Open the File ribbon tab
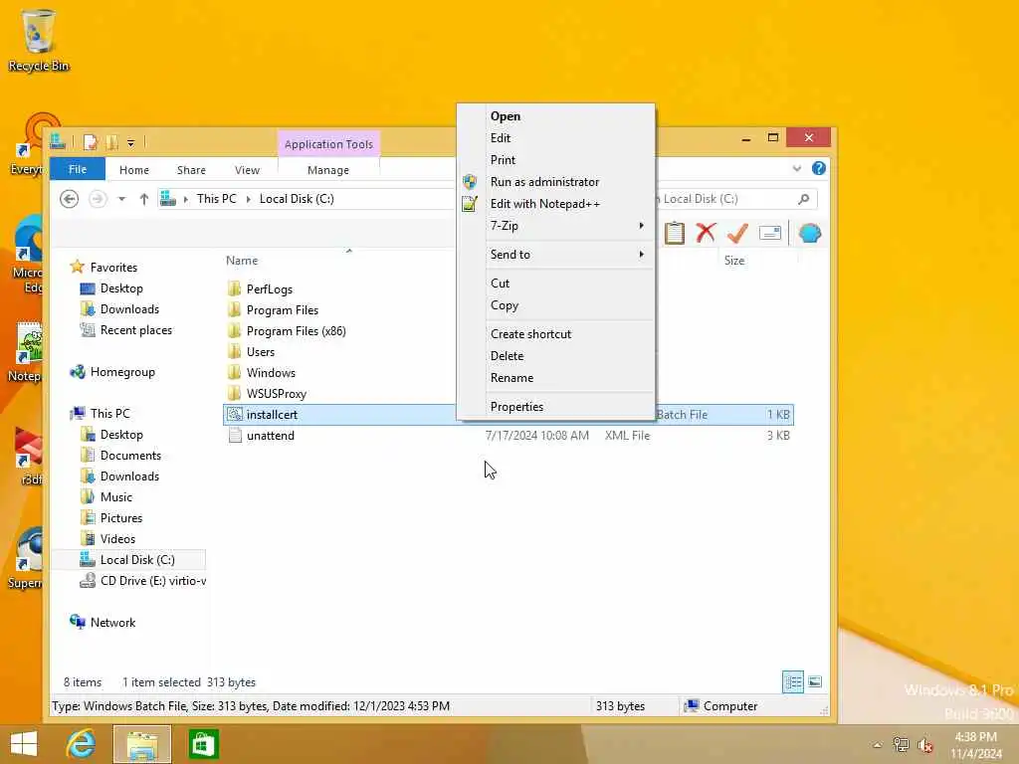This screenshot has width=1019, height=764. click(x=78, y=169)
